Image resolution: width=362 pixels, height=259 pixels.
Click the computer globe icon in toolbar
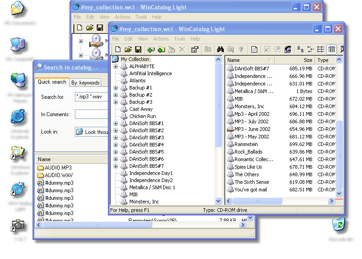[288, 49]
